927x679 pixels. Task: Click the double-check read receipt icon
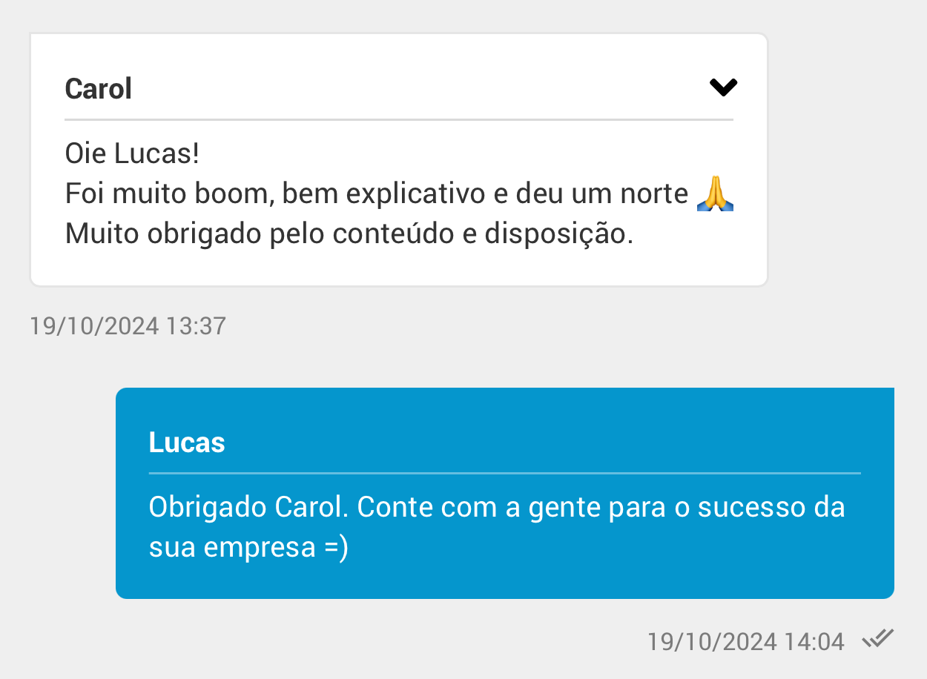tap(877, 639)
